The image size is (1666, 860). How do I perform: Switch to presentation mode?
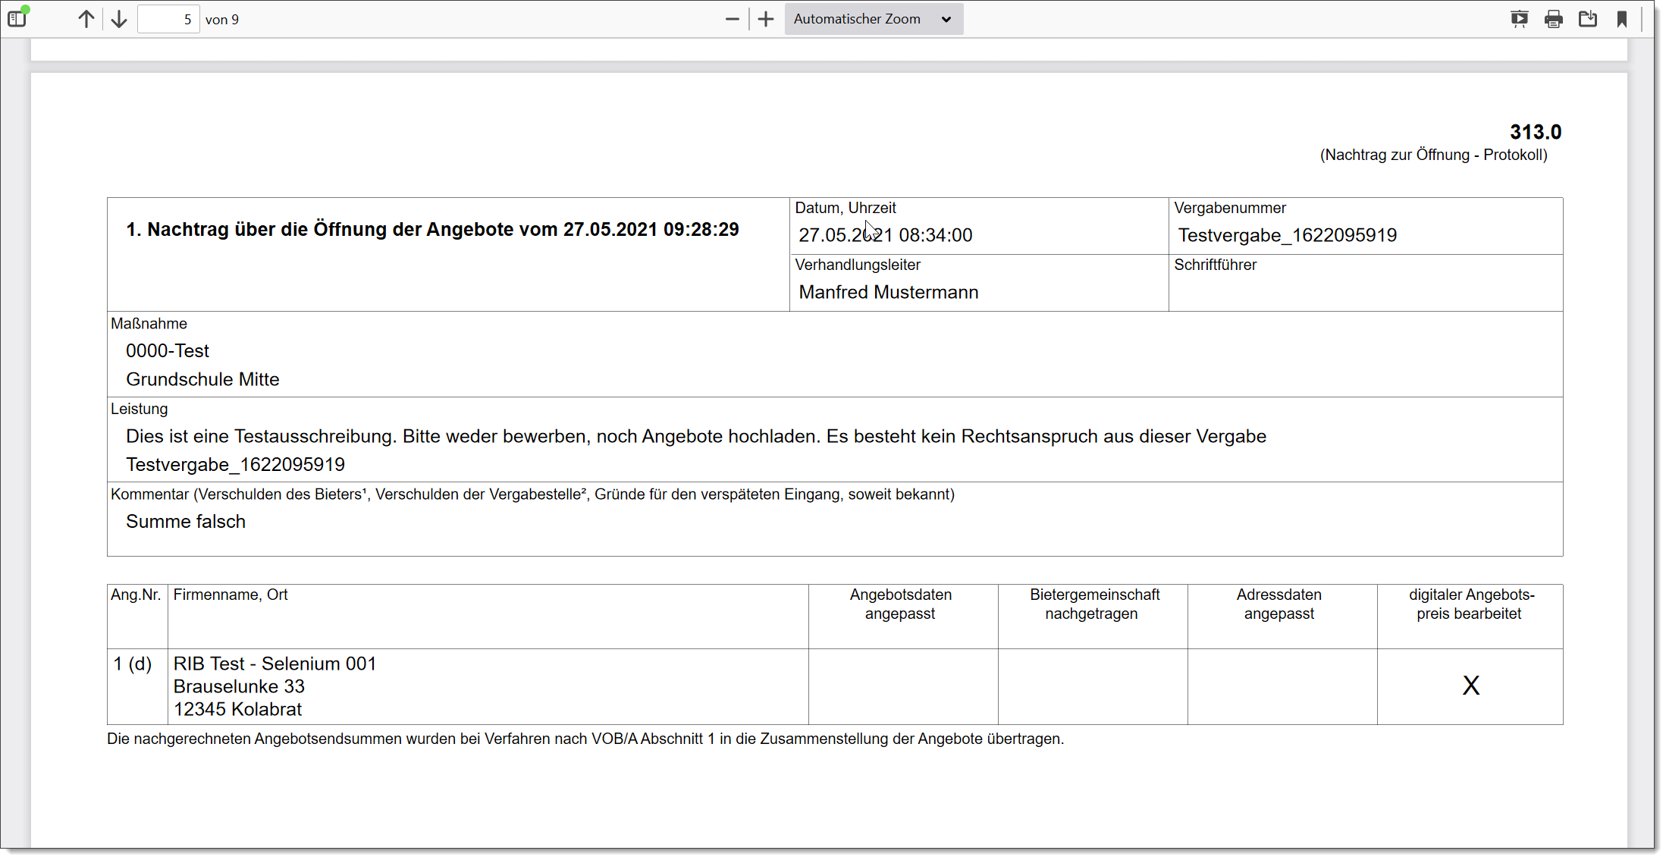1519,19
